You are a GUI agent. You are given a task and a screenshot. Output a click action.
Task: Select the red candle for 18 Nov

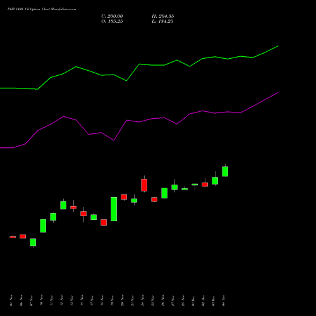[104, 222]
